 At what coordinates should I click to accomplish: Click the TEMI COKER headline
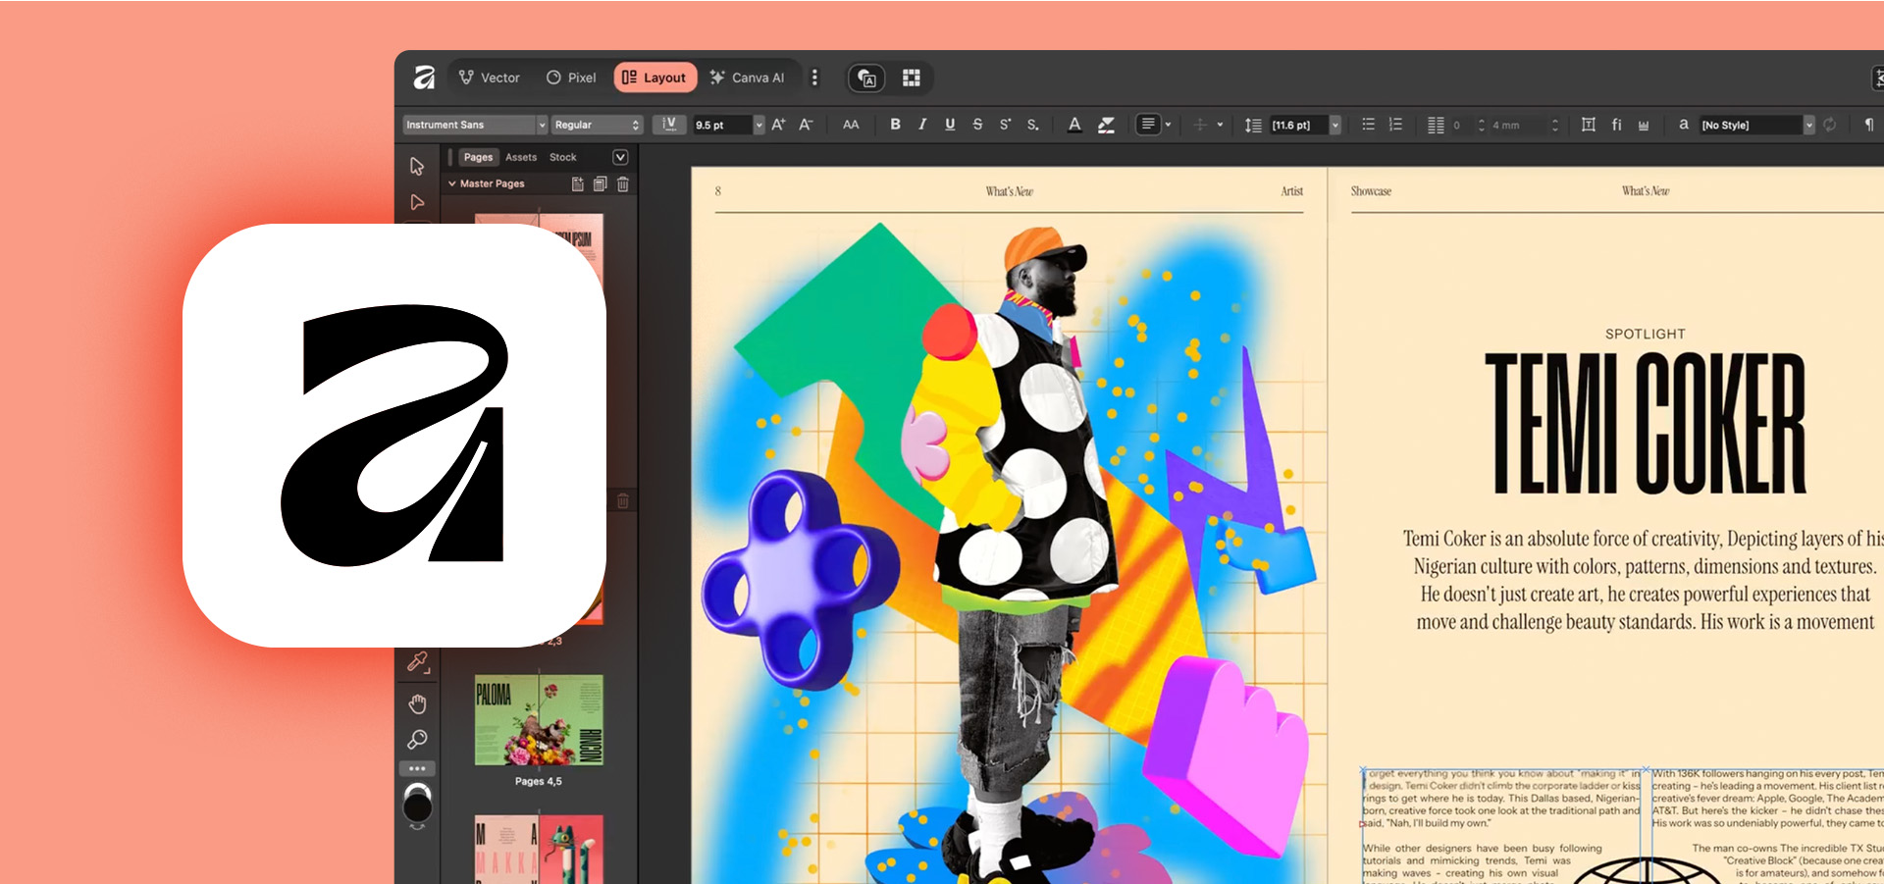point(1646,424)
